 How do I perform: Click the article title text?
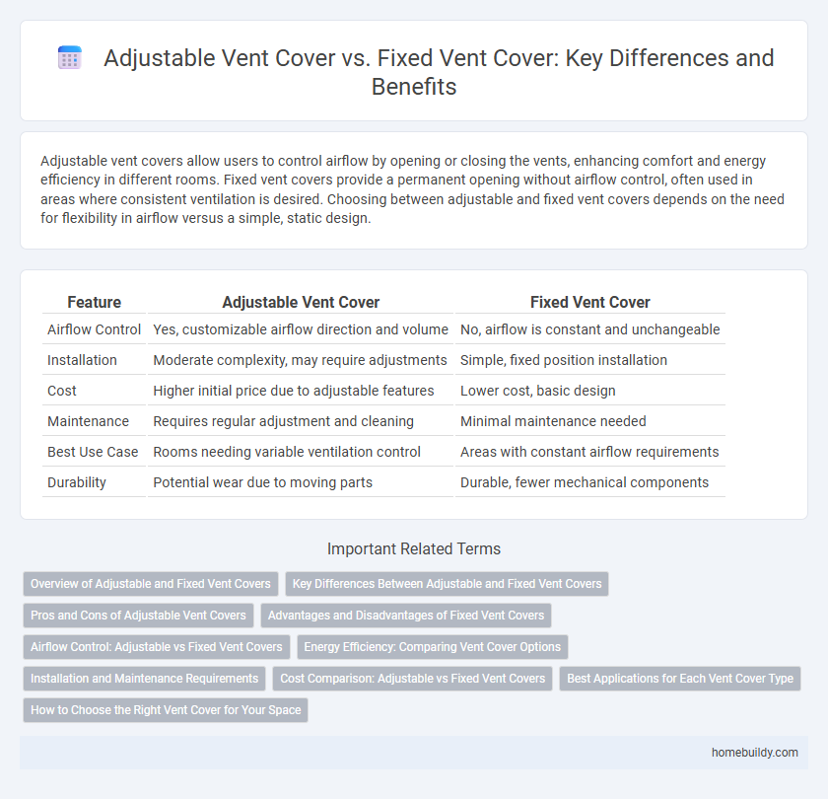point(439,71)
